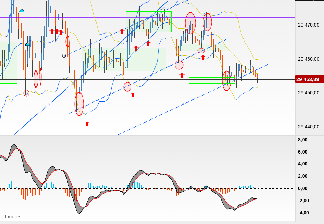Click the 0,00 level on indicator axis
This screenshot has height=224, width=324.
pos(303,188)
